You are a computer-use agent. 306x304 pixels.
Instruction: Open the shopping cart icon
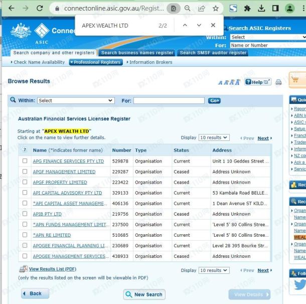(295, 80)
